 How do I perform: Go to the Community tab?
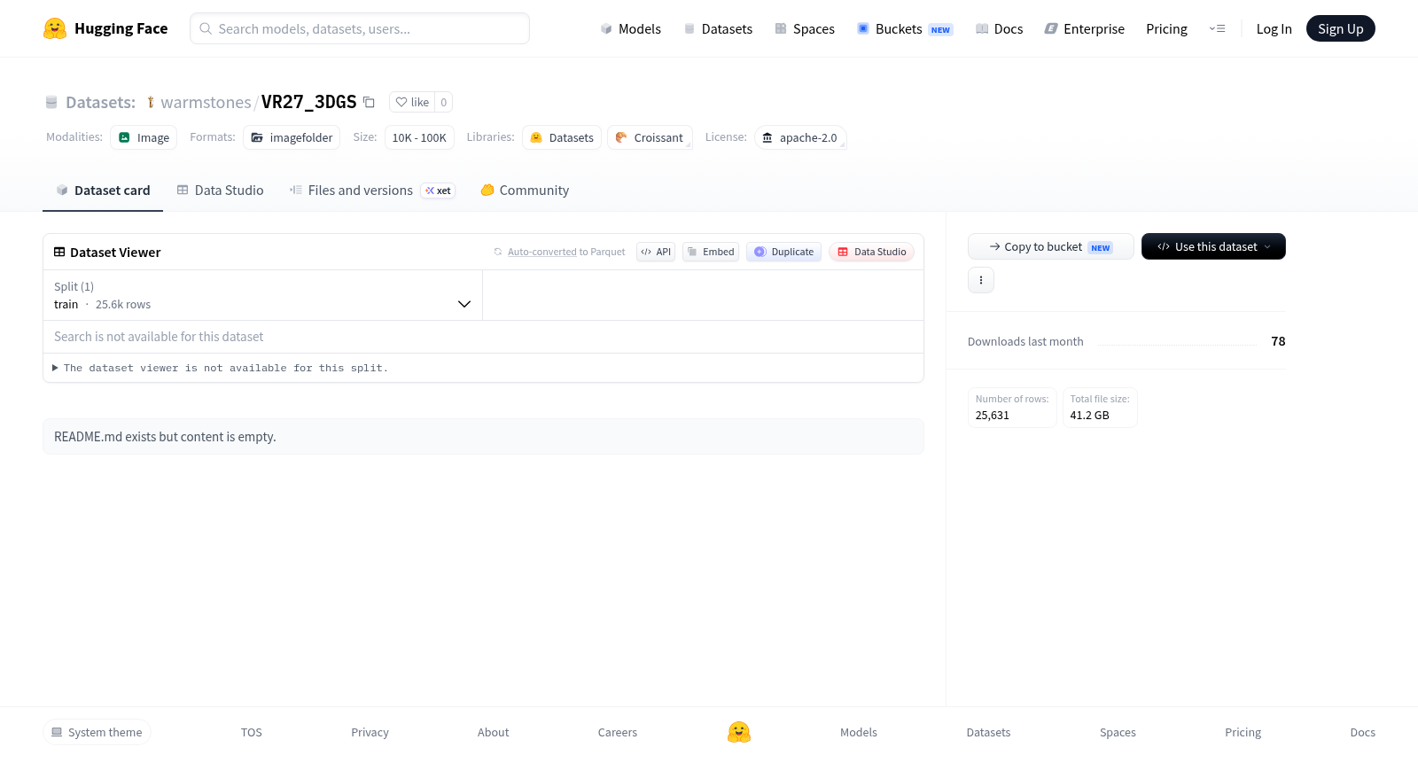(x=525, y=191)
